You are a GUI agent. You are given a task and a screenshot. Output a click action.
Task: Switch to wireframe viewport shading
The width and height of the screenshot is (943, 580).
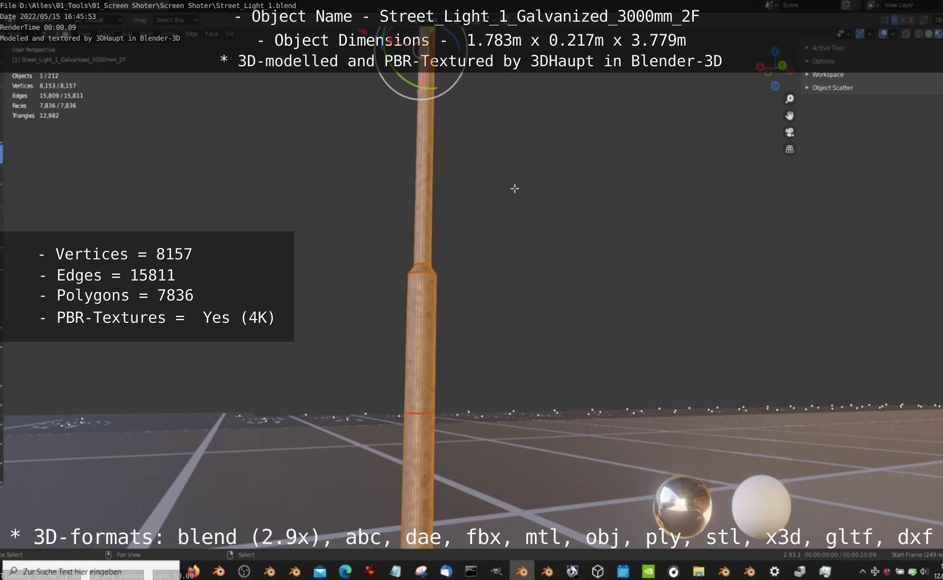click(919, 34)
